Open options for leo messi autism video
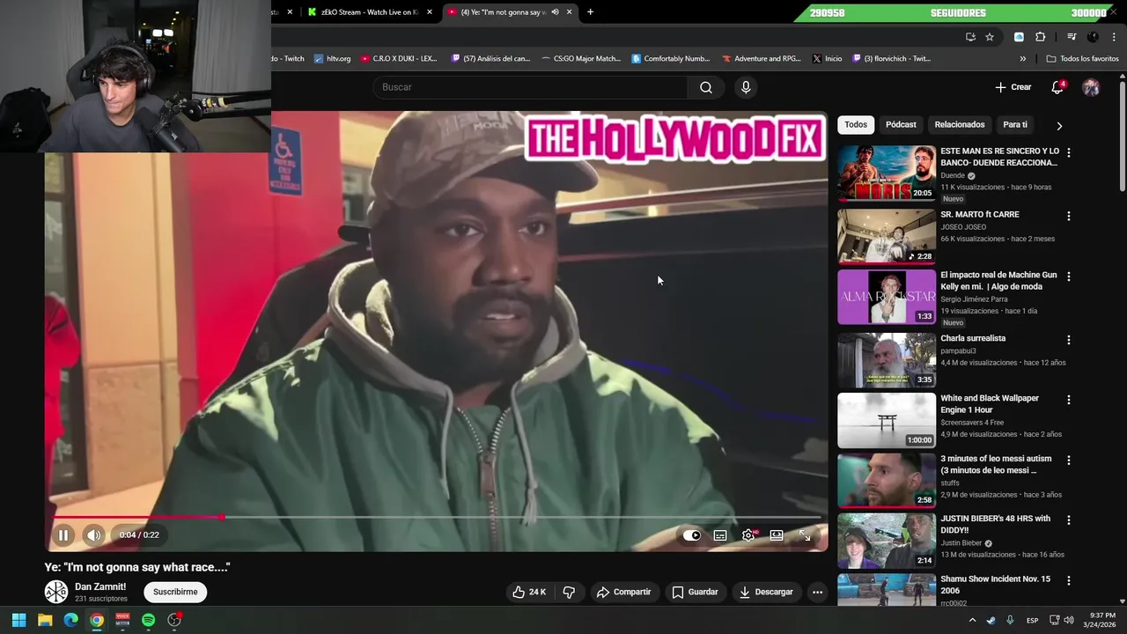The height and width of the screenshot is (634, 1127). [1069, 461]
